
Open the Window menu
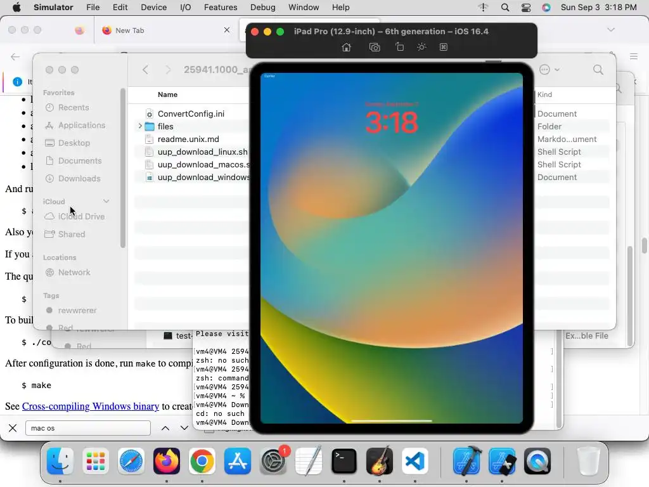coord(304,8)
